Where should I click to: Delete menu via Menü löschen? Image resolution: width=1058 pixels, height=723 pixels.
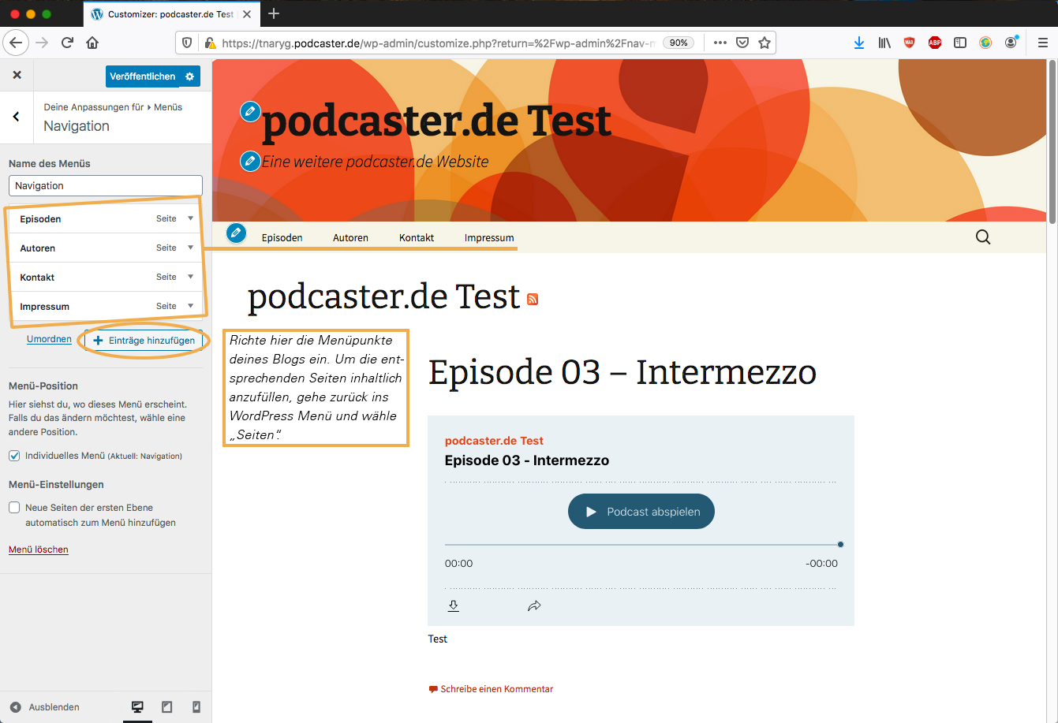[39, 550]
